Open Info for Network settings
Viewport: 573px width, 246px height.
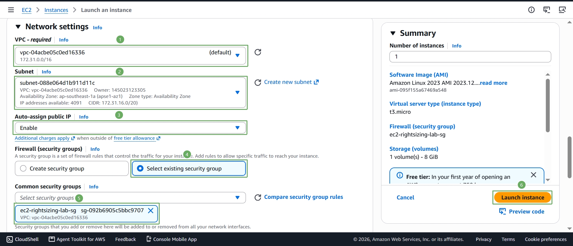pos(98,27)
